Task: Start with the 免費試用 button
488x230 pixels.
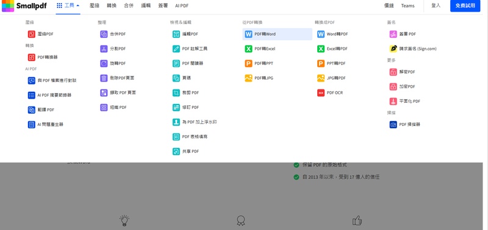Action: (465, 5)
